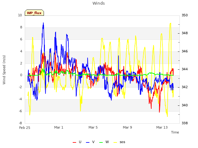198x148 pixels.
Task: Click the Mar 5 x-axis tick label
Action: point(93,127)
